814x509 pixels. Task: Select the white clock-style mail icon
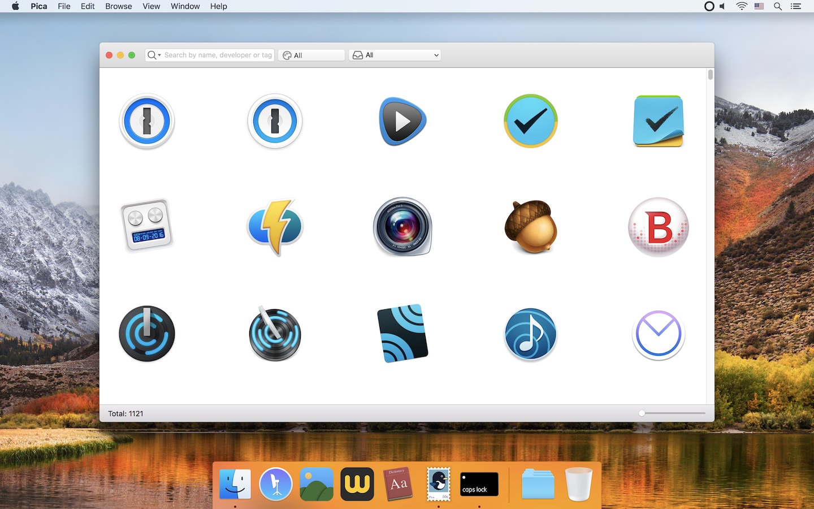pos(659,335)
